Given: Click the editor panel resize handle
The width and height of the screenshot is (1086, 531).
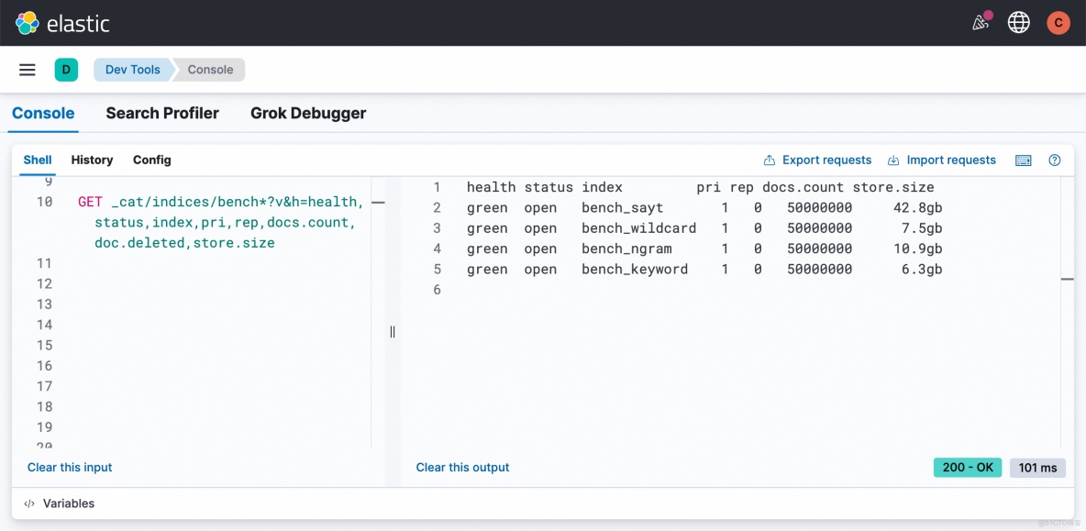Looking at the screenshot, I should [x=393, y=332].
